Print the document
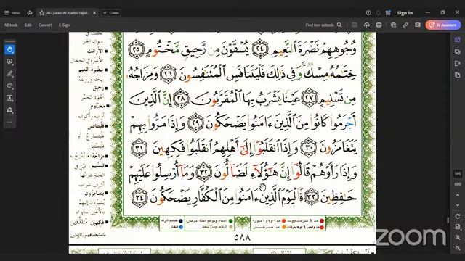The width and height of the screenshot is (465, 261). 379,25
